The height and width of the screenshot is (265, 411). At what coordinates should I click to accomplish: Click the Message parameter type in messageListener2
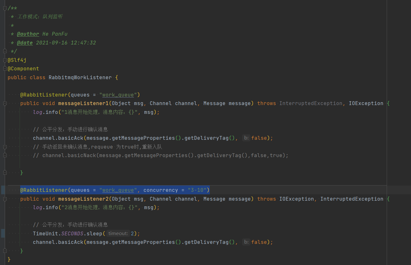tap(215, 199)
